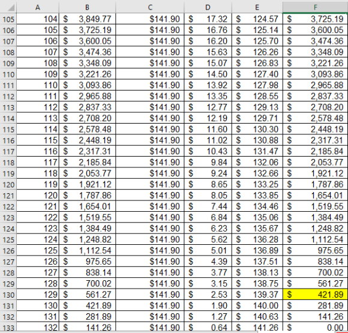The image size is (348, 333).
Task: Select the cell with period number 120
Action: (38, 196)
